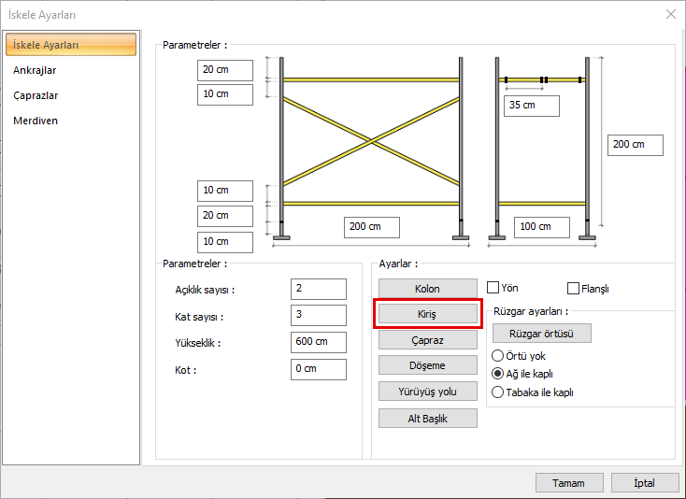Select the Ağ ile kaplı radio option
686x499 pixels.
pyautogui.click(x=497, y=374)
